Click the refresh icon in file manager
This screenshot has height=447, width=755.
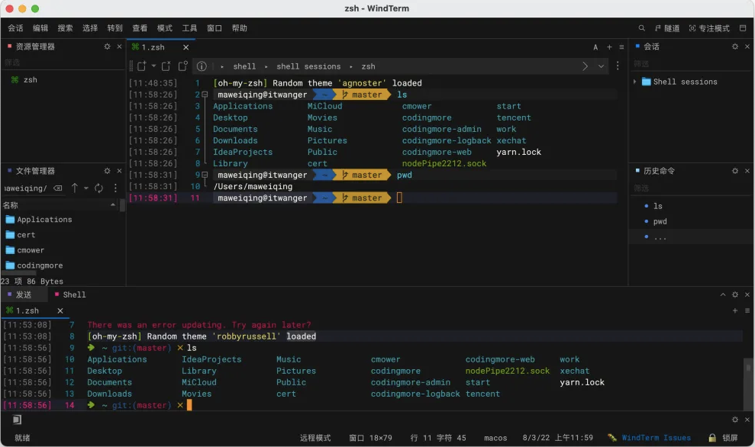tap(98, 188)
